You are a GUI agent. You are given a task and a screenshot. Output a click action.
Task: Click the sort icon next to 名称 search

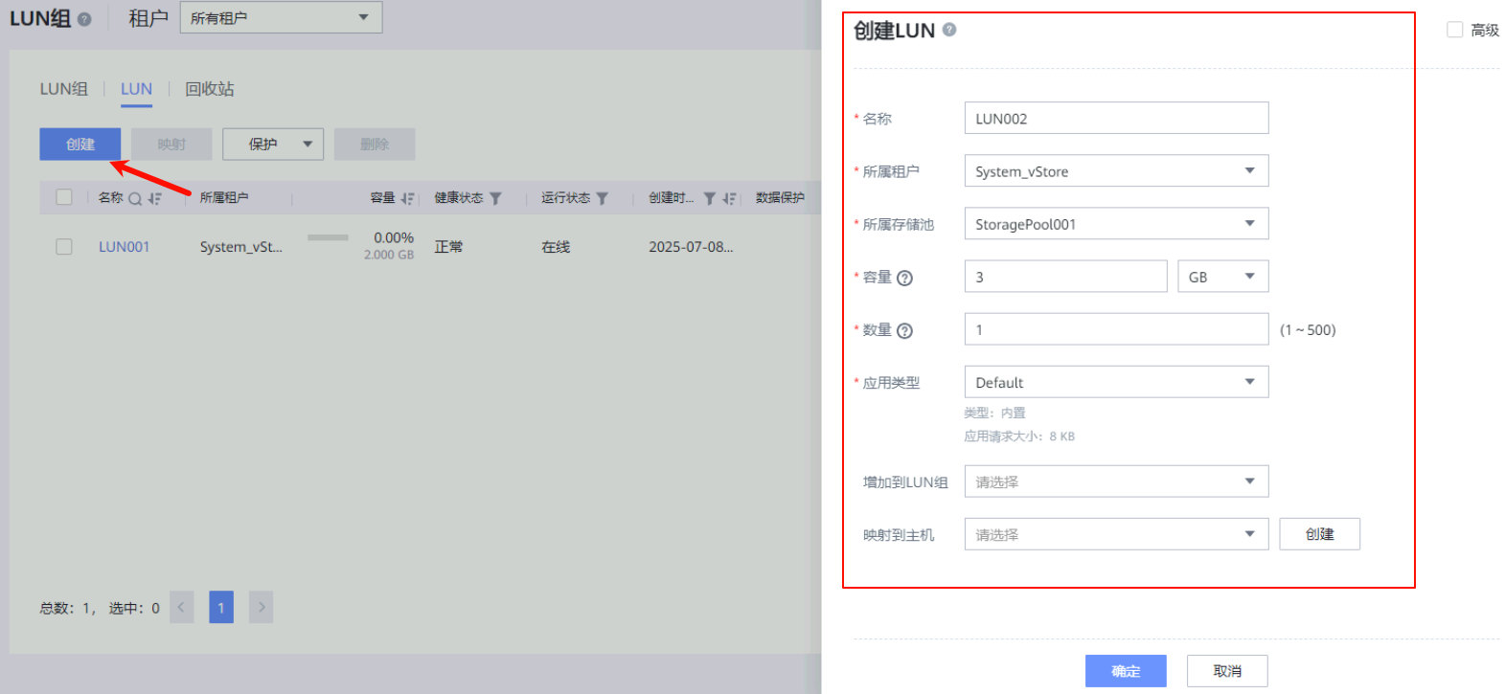155,199
